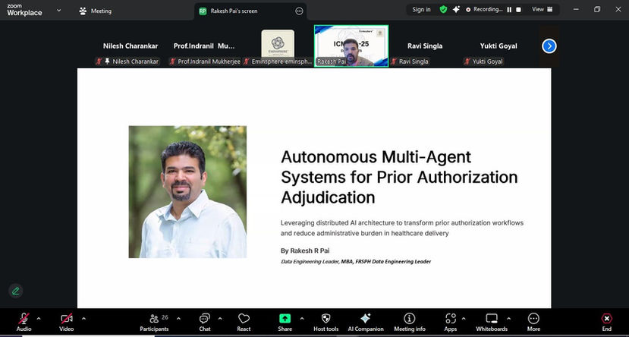Expand audio options caret beside Audio
Image resolution: width=629 pixels, height=337 pixels.
[39, 319]
